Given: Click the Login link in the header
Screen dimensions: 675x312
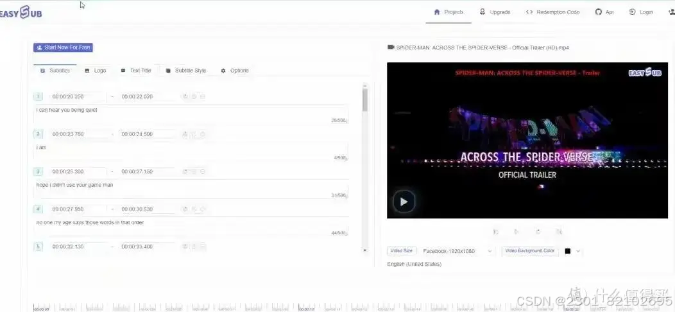Looking at the screenshot, I should [641, 12].
